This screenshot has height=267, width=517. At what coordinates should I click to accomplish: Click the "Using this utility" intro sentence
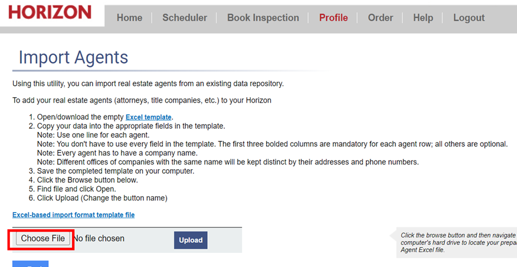[148, 84]
